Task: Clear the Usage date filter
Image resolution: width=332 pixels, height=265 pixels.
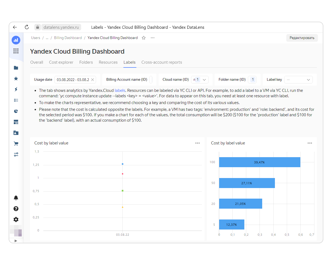Action: (x=93, y=80)
